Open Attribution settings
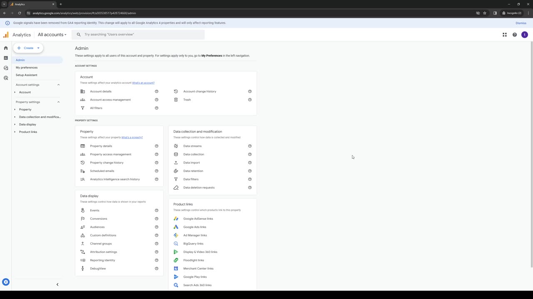 point(104,252)
